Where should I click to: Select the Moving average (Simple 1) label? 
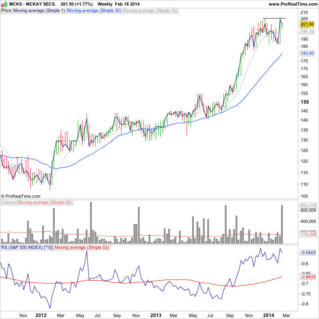[39, 11]
